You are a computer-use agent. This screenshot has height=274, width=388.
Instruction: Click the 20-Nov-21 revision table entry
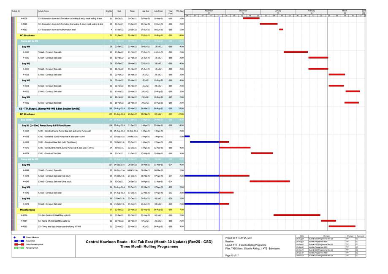pyautogui.click(x=301, y=256)
